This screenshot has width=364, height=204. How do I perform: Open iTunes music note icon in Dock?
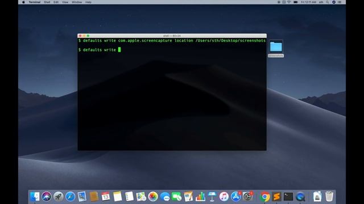click(x=224, y=197)
